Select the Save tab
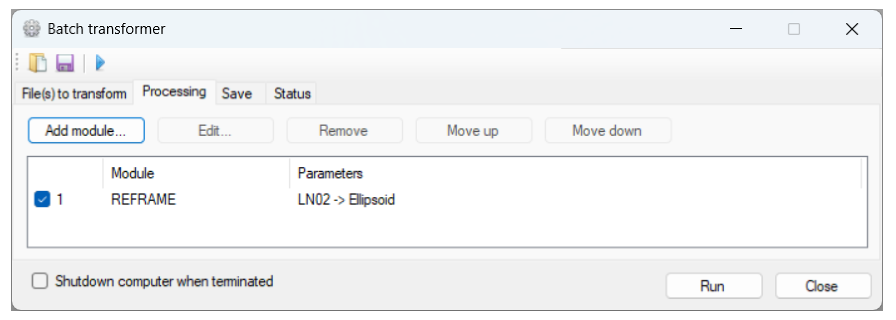 click(238, 93)
